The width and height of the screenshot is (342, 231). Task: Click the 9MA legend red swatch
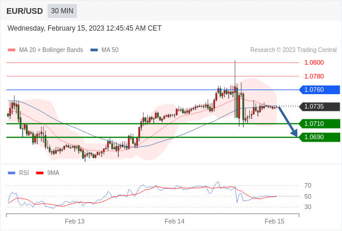39,173
